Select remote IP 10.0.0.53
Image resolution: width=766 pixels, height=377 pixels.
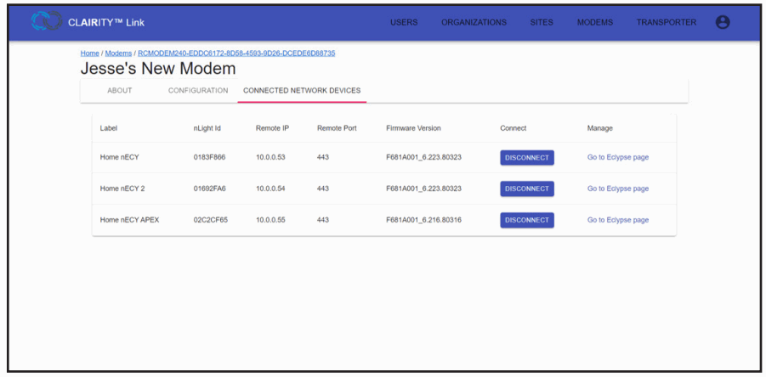[x=270, y=158]
